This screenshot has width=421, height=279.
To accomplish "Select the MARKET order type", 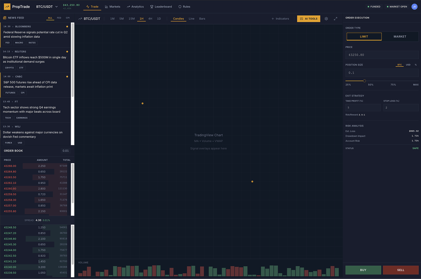I will tap(400, 36).
